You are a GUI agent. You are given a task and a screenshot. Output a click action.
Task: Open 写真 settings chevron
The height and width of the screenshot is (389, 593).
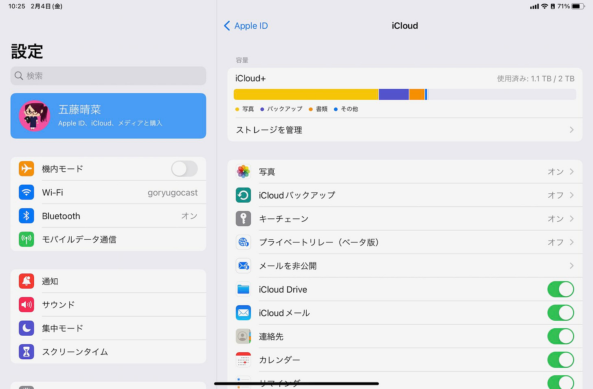pos(572,172)
